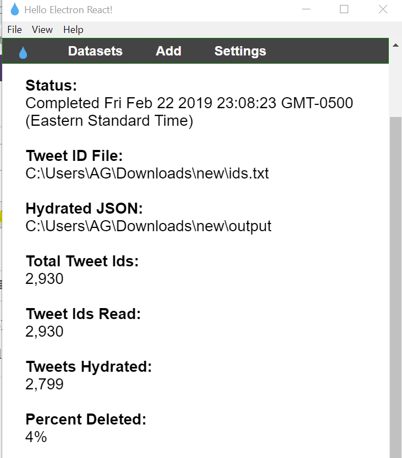Click the Tweet Ids Read heading
The height and width of the screenshot is (458, 402).
[x=83, y=314]
